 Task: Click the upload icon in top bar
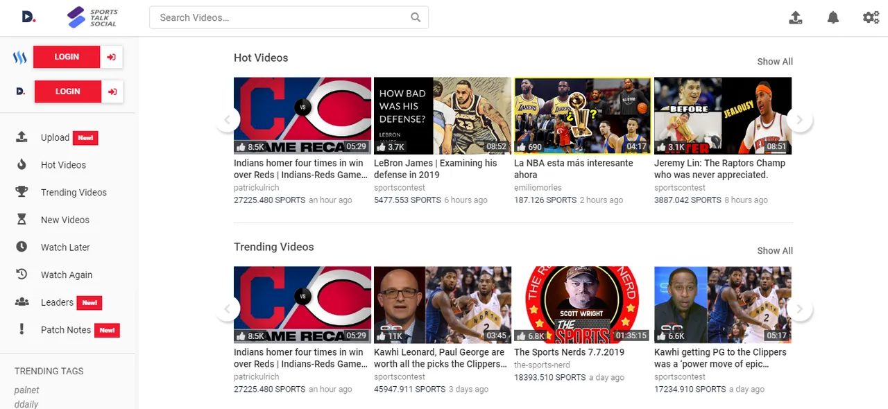pyautogui.click(x=796, y=18)
